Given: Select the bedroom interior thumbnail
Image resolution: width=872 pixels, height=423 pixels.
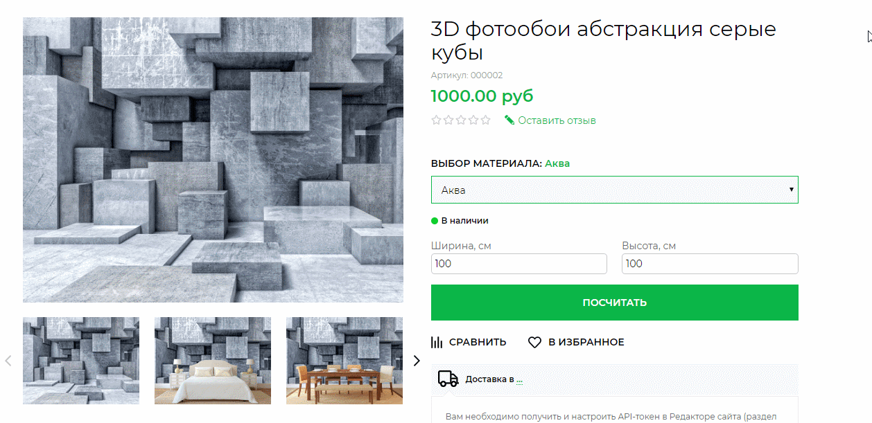Looking at the screenshot, I should 213,361.
